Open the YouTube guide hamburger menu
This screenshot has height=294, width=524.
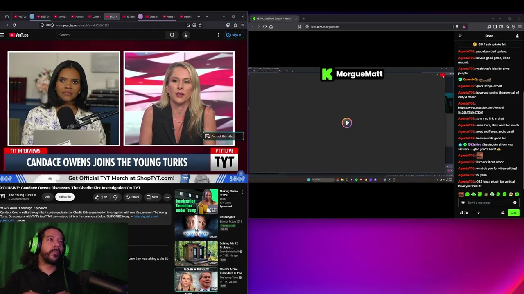[2, 35]
